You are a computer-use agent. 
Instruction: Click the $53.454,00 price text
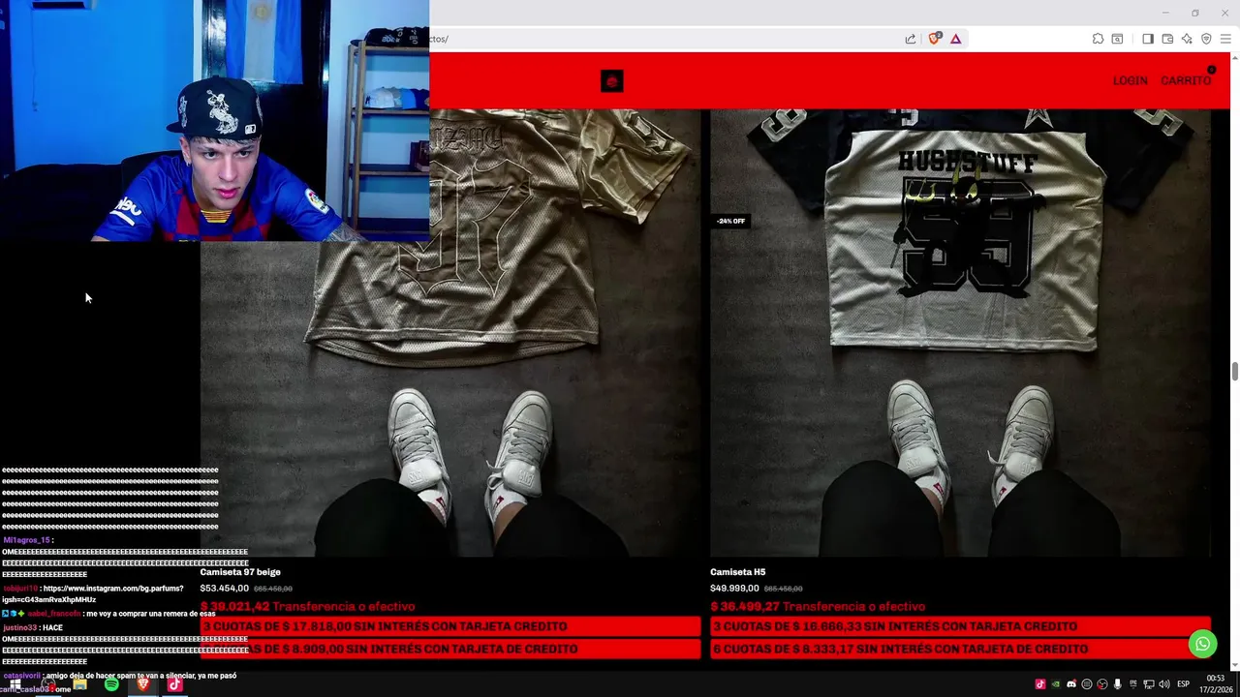pos(225,588)
